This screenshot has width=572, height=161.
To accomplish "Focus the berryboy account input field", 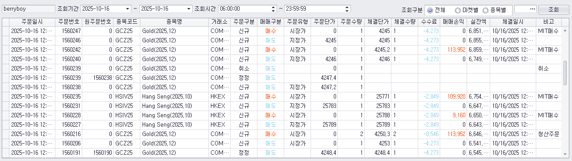I will coord(29,9).
